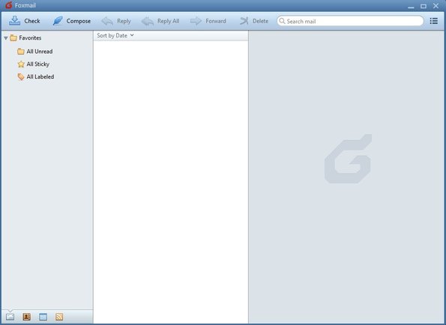The width and height of the screenshot is (446, 325).
Task: Click the All Sticky star icon
Action: (21, 64)
